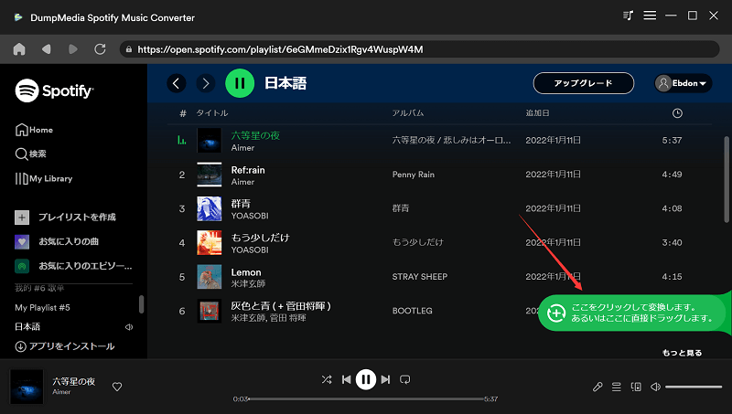732x414 pixels.
Task: Select the track もう少しだけ title
Action: click(x=261, y=238)
